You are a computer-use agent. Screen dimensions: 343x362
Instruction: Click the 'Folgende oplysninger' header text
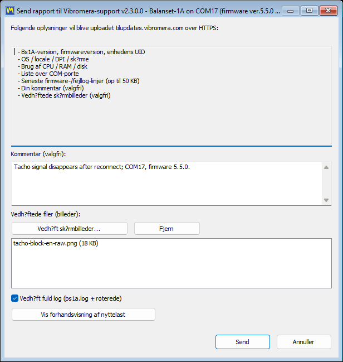114,28
